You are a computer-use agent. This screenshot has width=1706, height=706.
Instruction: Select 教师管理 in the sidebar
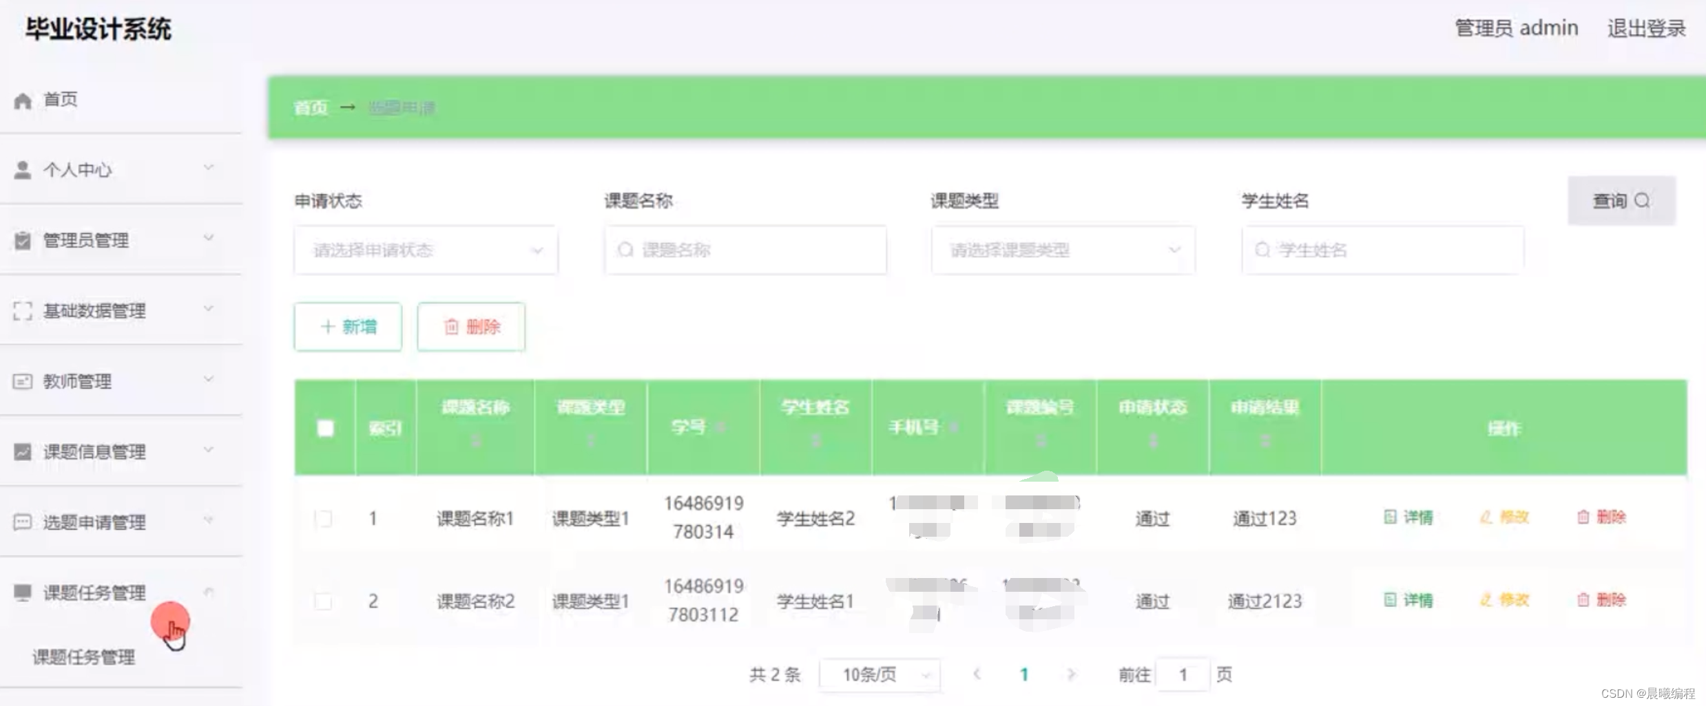click(x=77, y=381)
